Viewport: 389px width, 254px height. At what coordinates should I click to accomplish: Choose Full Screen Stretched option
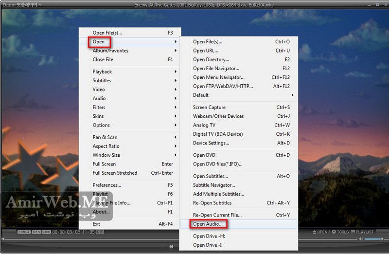click(x=115, y=173)
